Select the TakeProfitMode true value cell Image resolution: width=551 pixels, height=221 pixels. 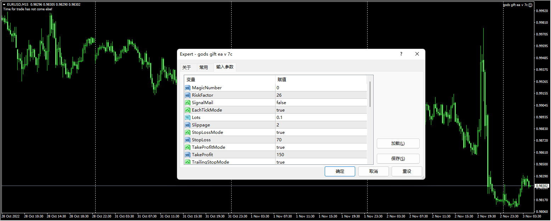tap(320, 147)
